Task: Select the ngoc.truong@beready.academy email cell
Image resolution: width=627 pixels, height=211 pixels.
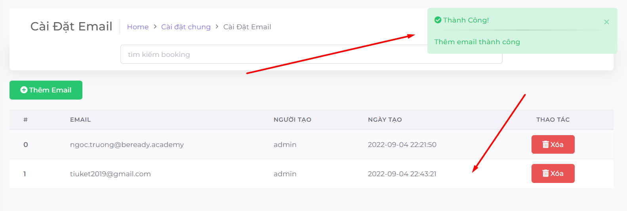Action: point(127,145)
